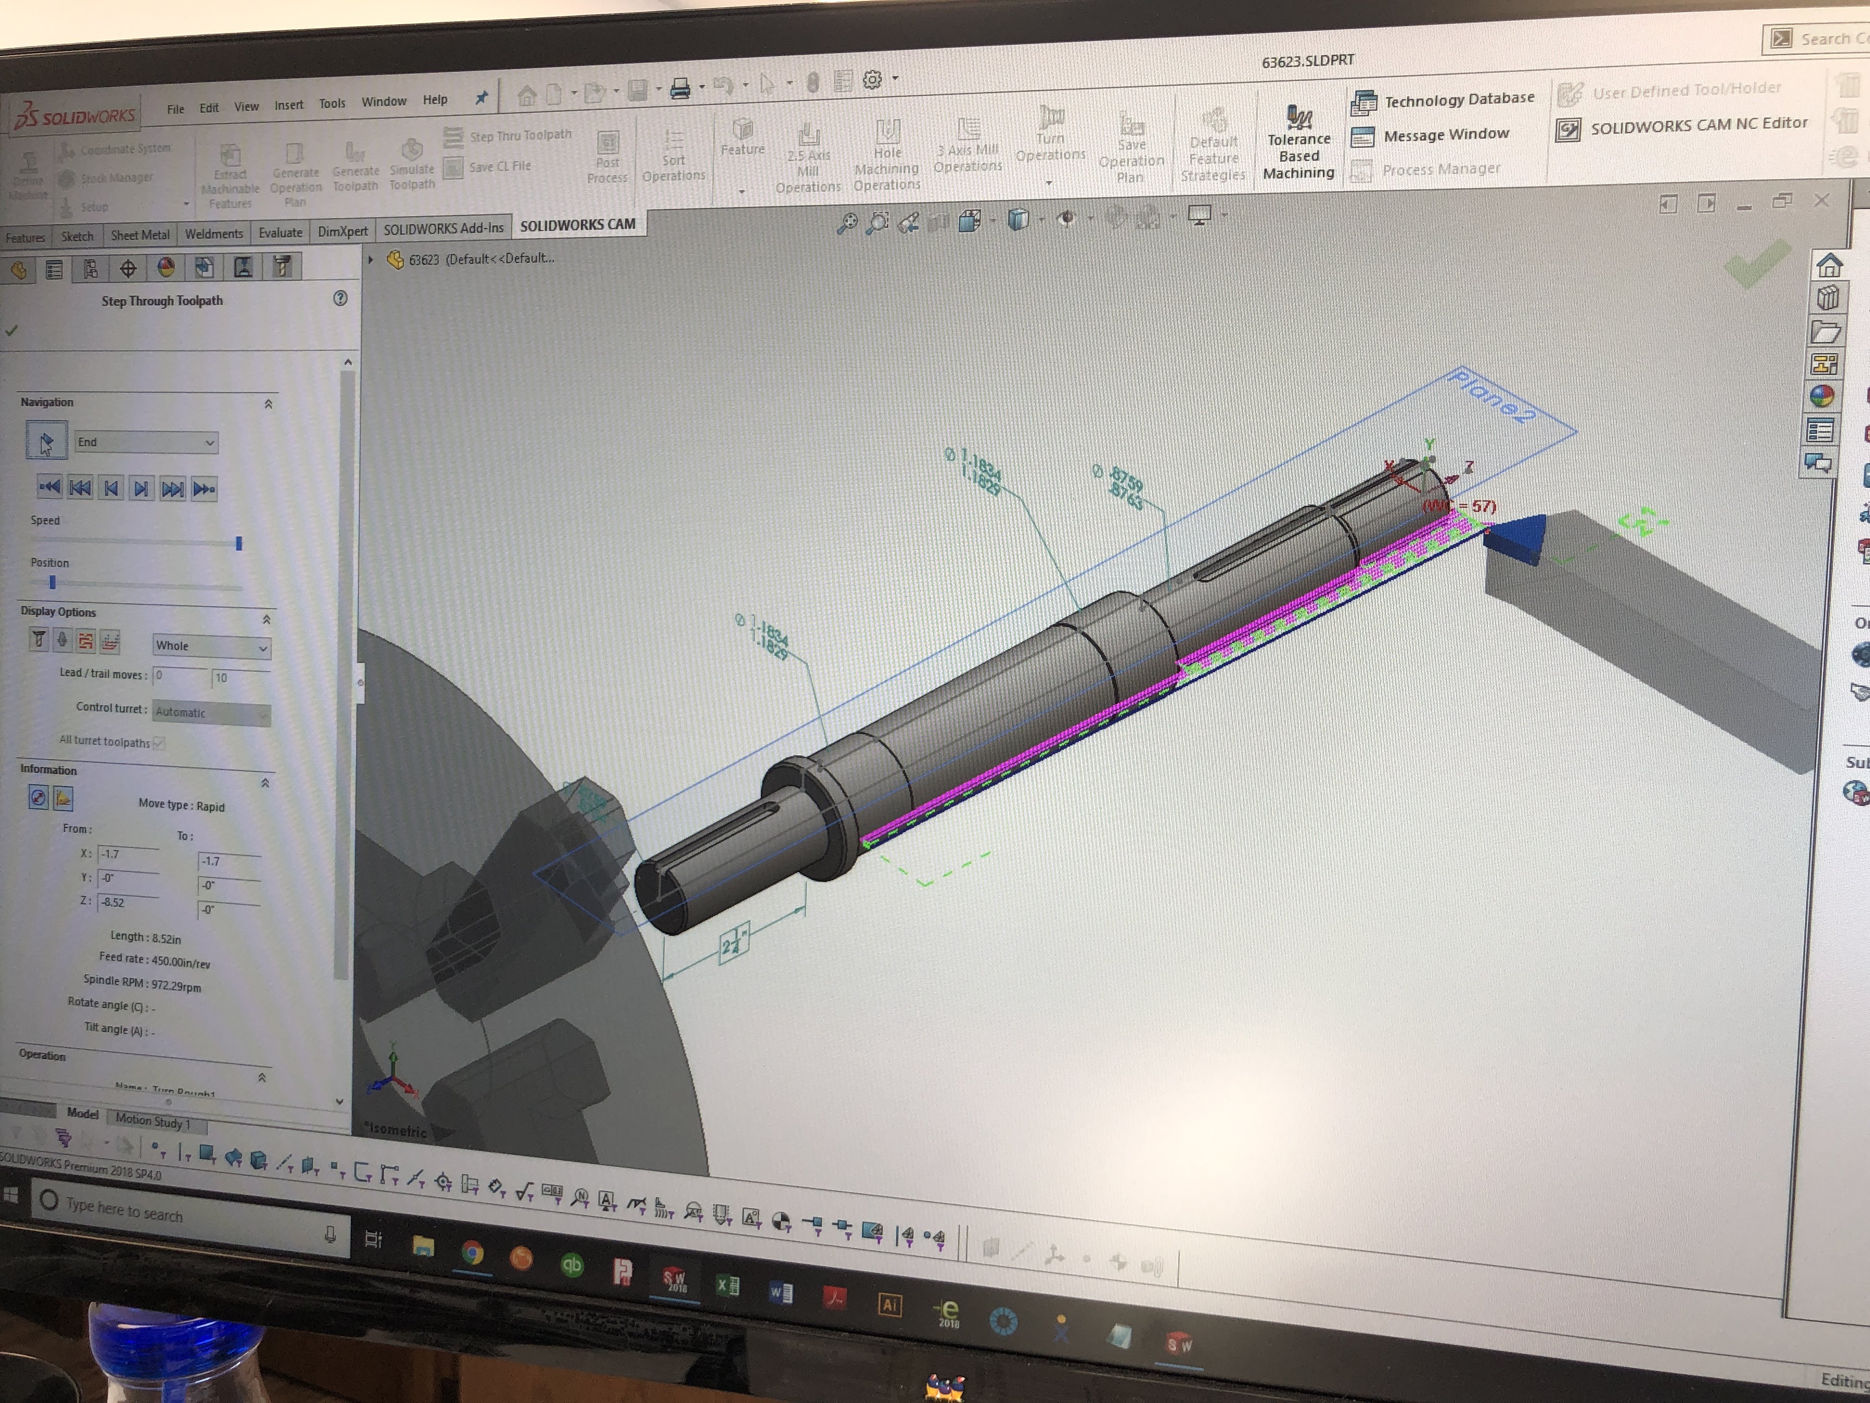Switch to the Sheet Metal tab

(x=141, y=235)
